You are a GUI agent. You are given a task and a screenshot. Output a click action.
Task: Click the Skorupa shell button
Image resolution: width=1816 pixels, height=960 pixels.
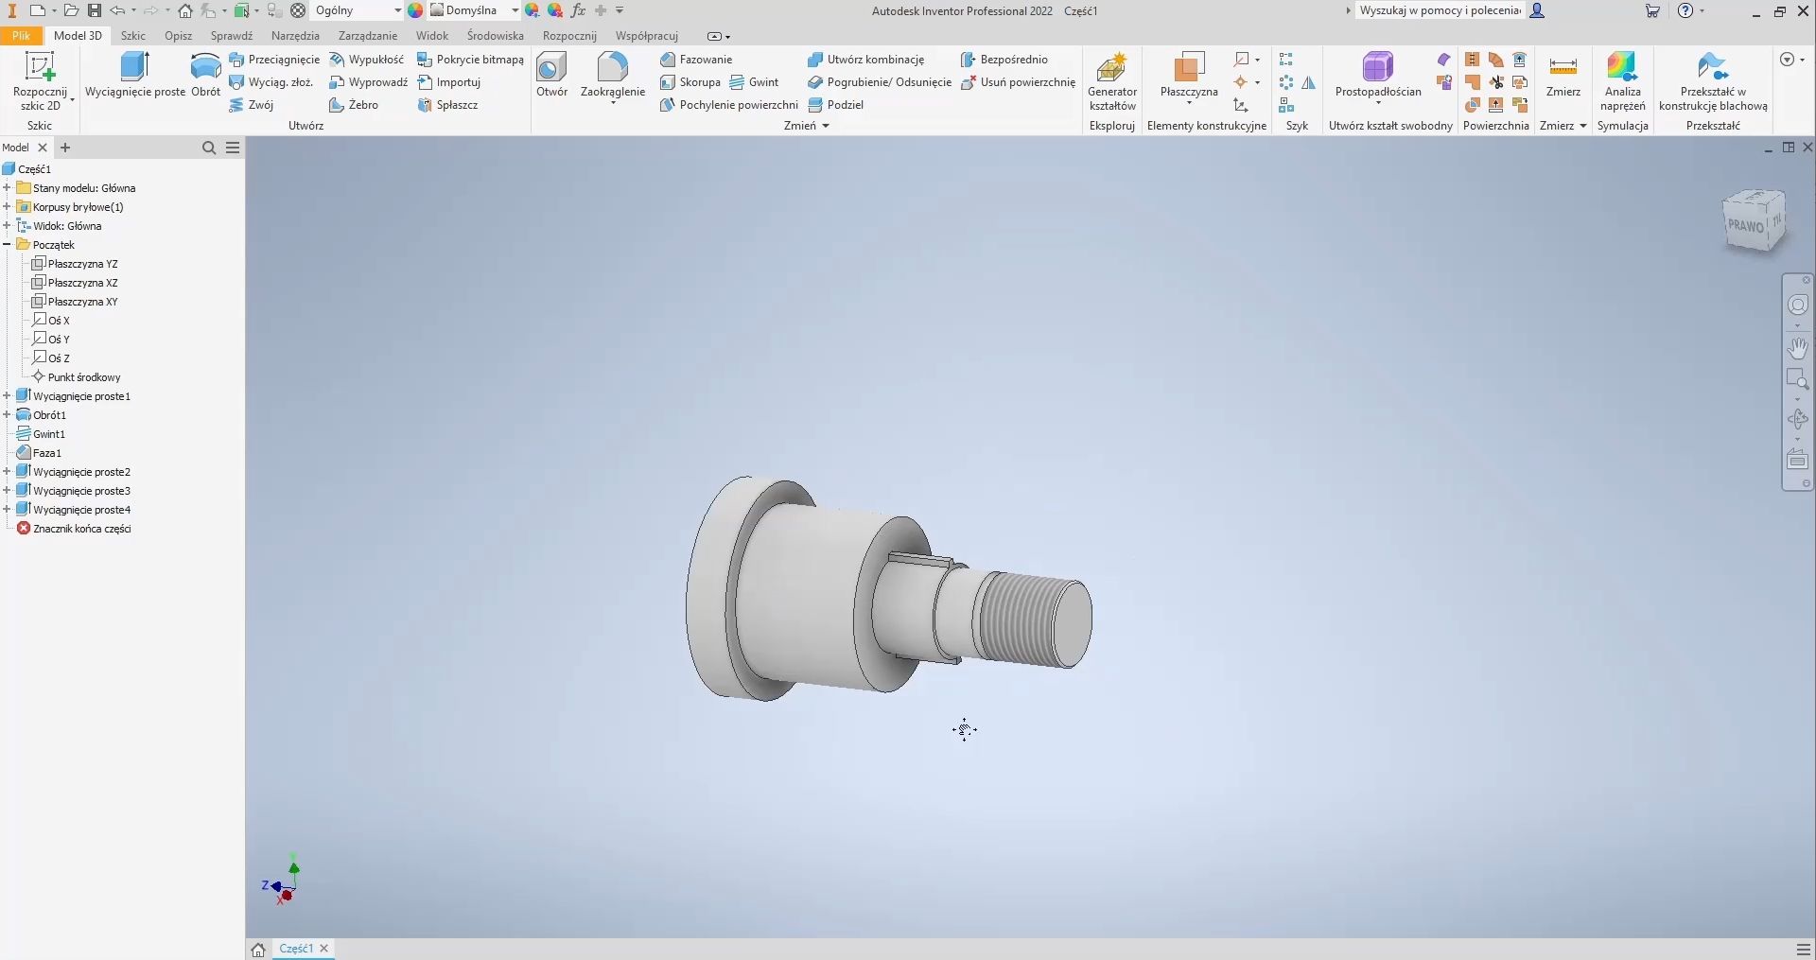[690, 82]
